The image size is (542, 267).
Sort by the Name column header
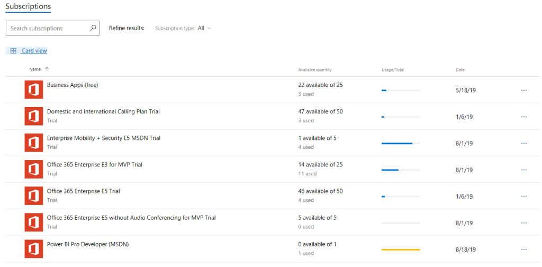tap(35, 69)
